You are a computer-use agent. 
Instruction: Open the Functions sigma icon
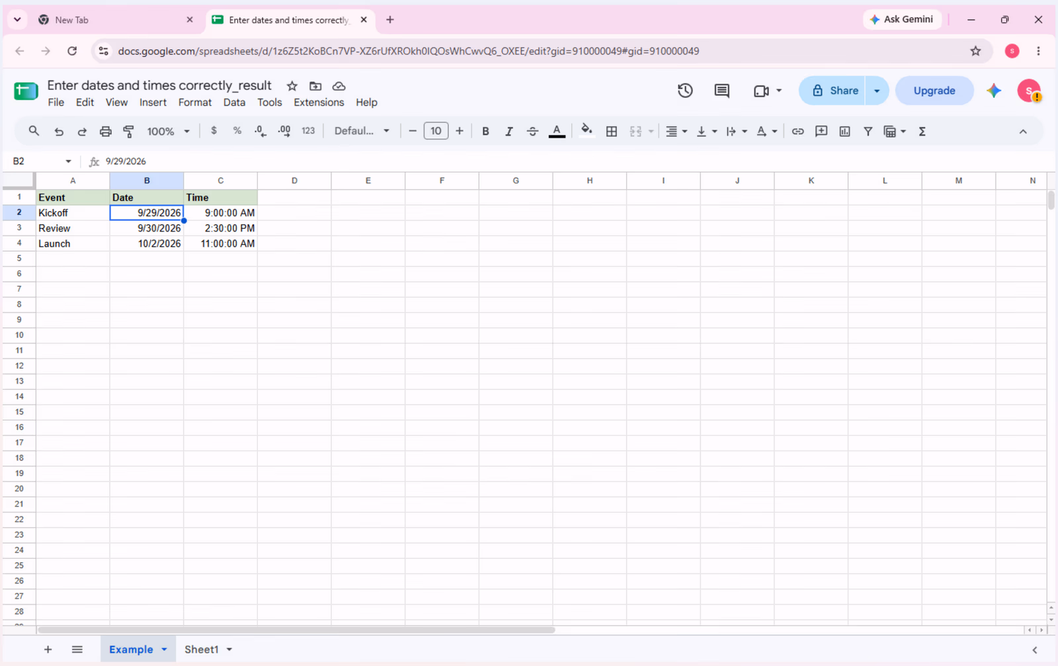pos(922,132)
